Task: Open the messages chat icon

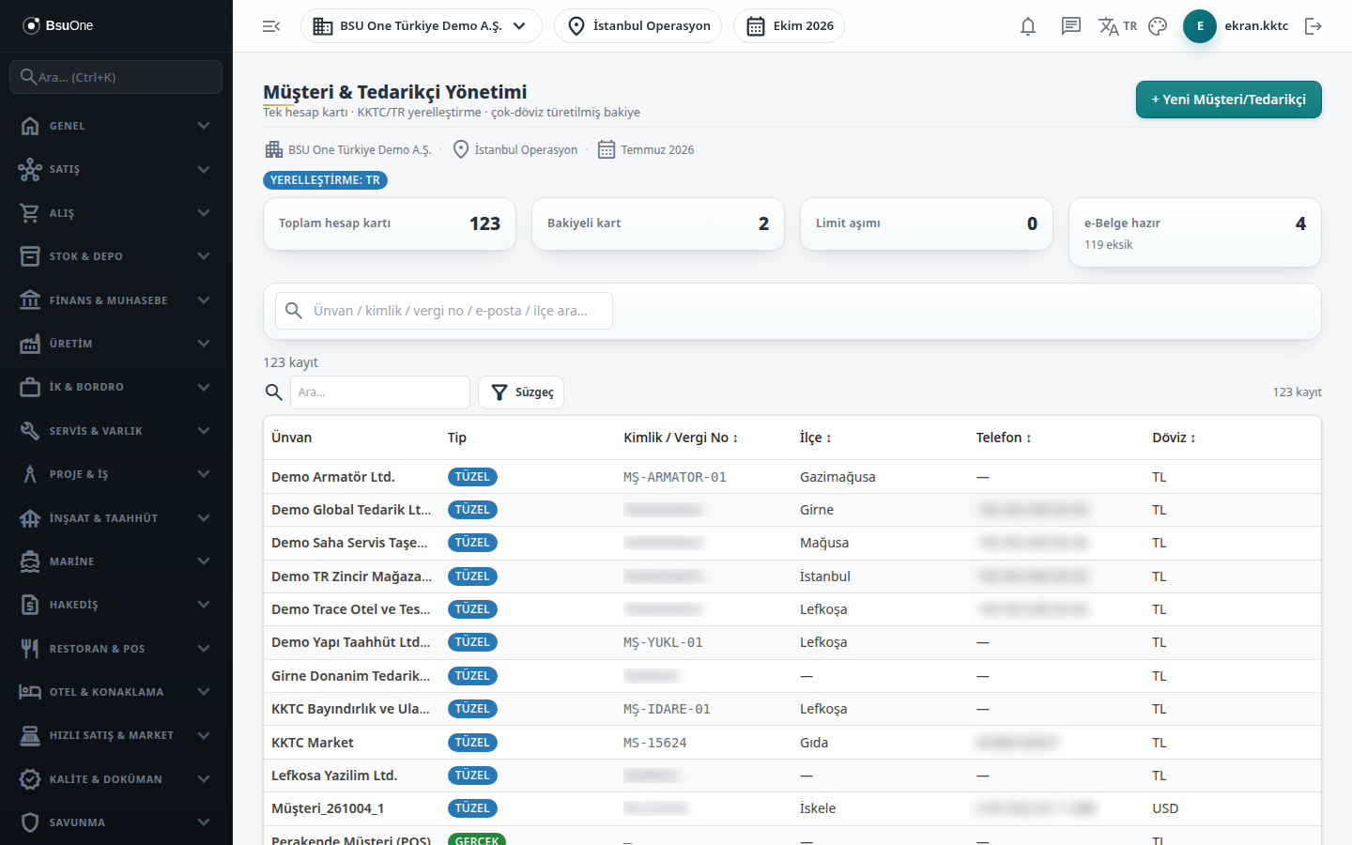Action: tap(1071, 26)
